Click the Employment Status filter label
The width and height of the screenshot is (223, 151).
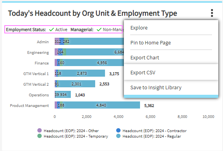point(26,29)
